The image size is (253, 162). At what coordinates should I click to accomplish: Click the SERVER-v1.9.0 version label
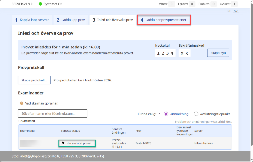tap(22, 4)
